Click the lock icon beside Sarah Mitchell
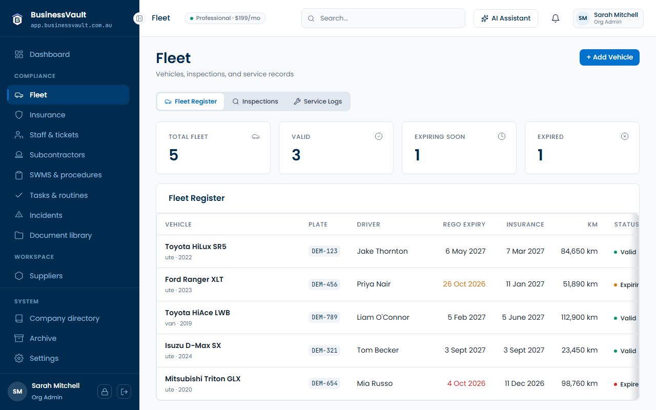The width and height of the screenshot is (656, 410). point(105,392)
